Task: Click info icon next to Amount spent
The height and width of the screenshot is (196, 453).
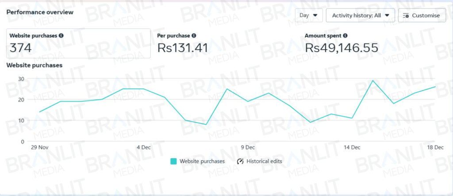Action: click(x=345, y=35)
